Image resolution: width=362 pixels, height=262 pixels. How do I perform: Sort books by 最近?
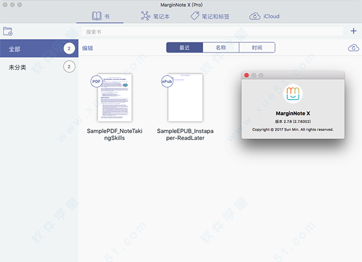185,48
